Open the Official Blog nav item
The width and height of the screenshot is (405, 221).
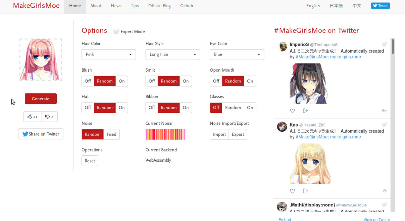pyautogui.click(x=159, y=6)
